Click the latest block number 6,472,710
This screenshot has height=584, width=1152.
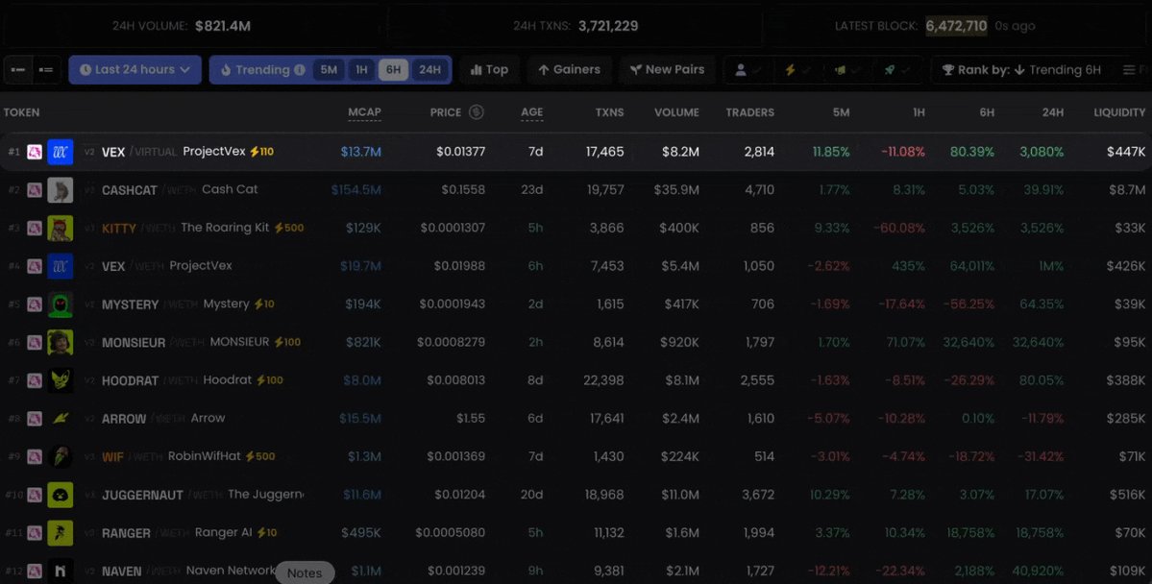pyautogui.click(x=956, y=26)
